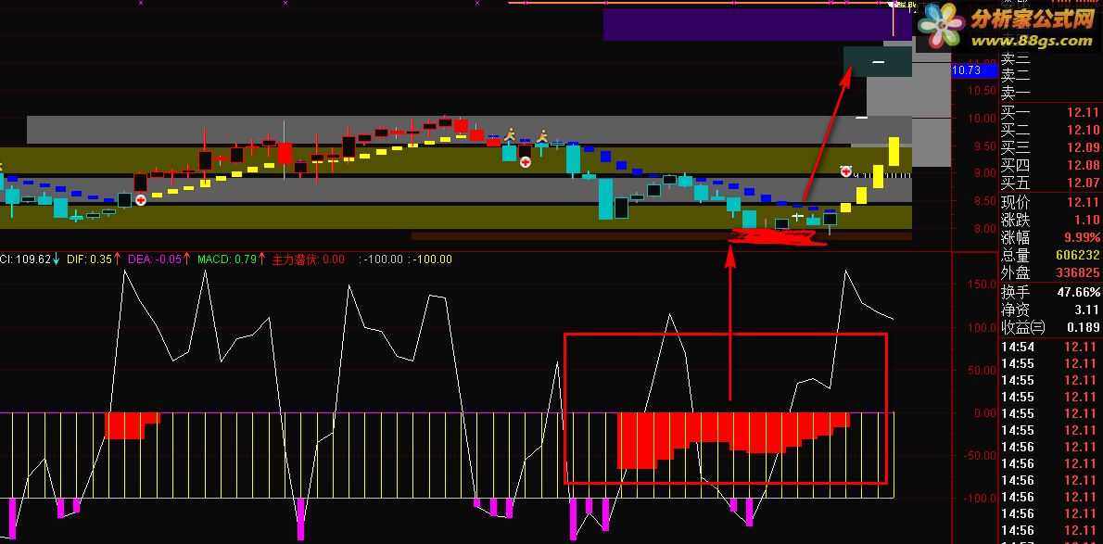Select the DIF: 0.35 indicator label

[94, 259]
